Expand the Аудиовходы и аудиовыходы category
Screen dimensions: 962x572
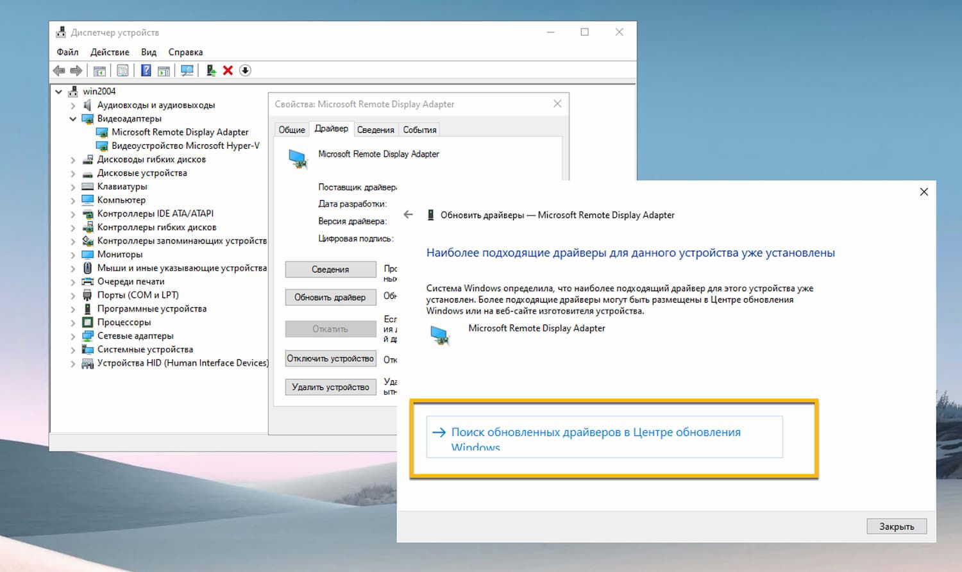click(73, 105)
